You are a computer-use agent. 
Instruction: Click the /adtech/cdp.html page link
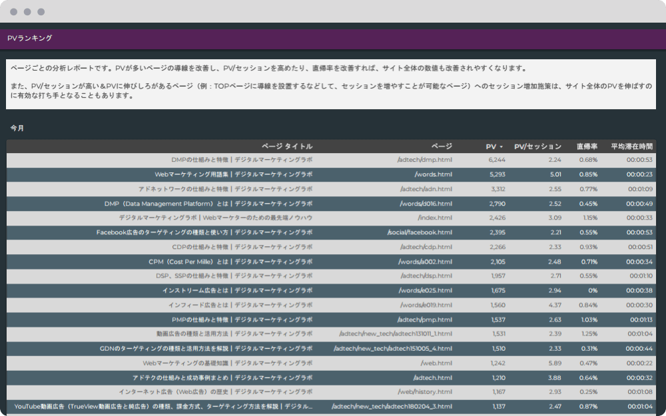tap(426, 247)
